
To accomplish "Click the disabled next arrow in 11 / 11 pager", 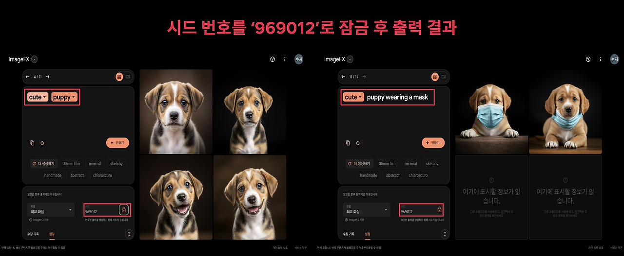I will 364,77.
